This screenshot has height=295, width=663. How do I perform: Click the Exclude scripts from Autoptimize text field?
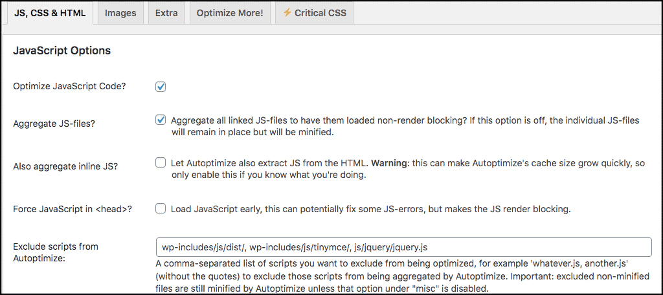click(x=403, y=247)
